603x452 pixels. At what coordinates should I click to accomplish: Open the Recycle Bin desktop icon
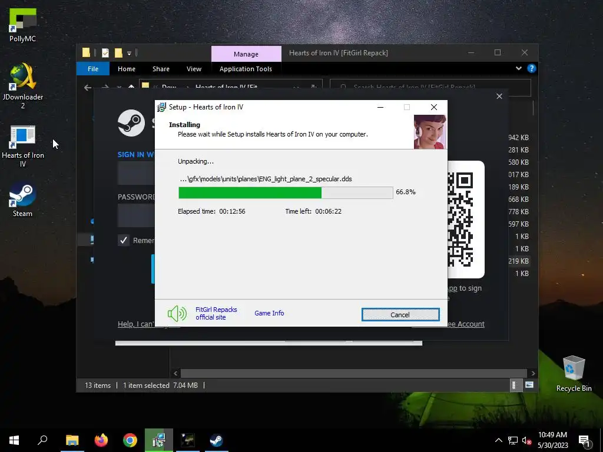click(574, 374)
